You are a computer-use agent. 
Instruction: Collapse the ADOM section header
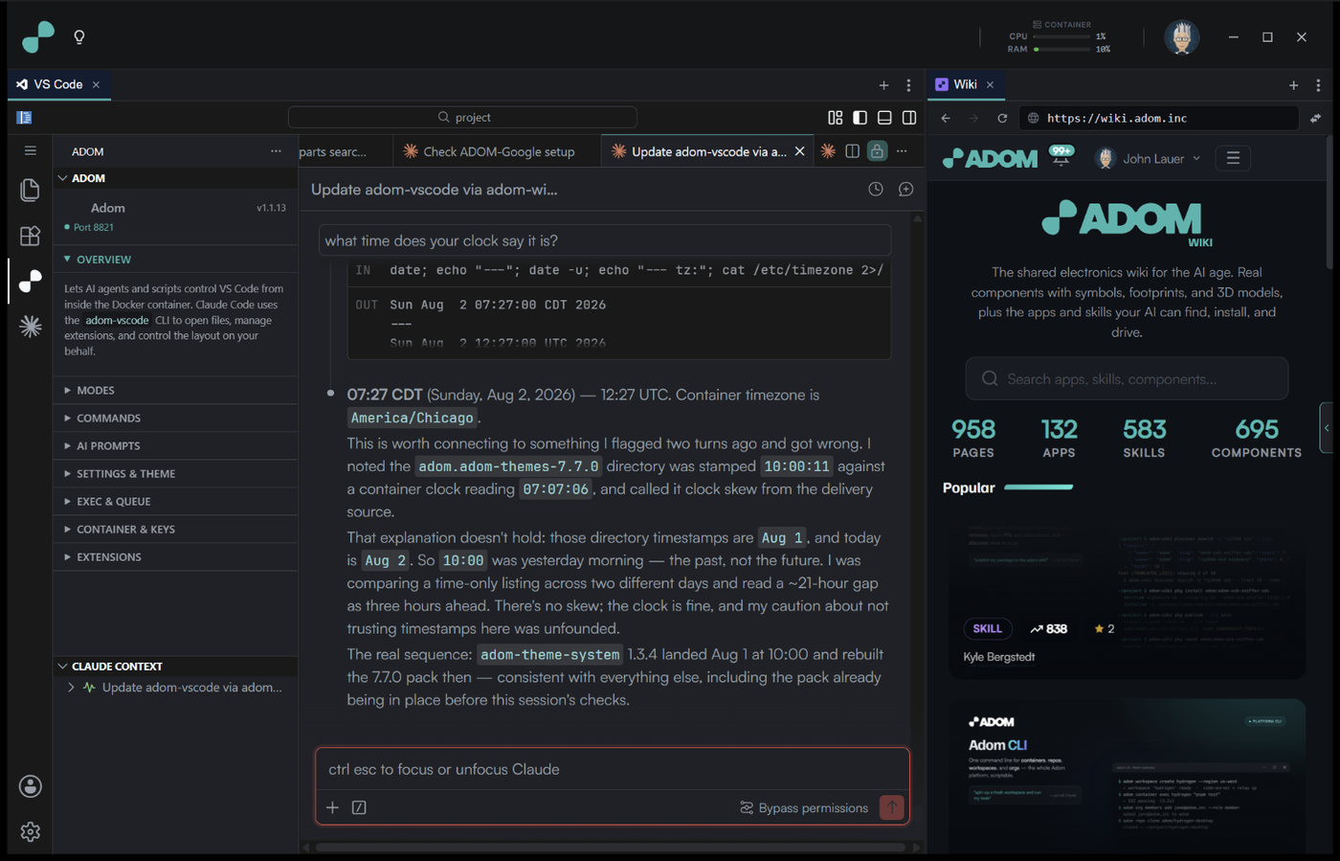pos(175,178)
